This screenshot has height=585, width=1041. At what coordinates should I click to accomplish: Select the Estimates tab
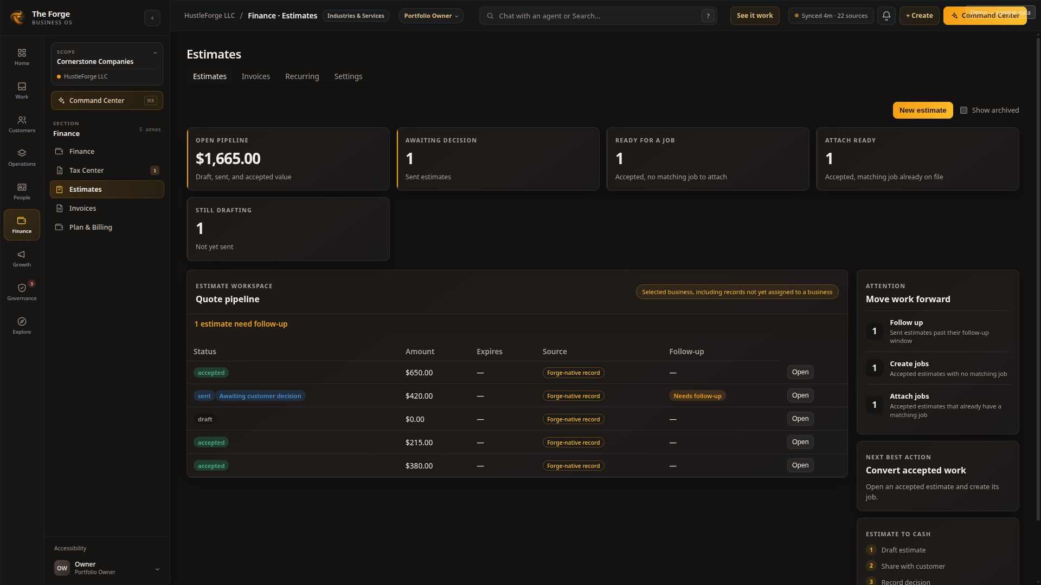tap(210, 76)
